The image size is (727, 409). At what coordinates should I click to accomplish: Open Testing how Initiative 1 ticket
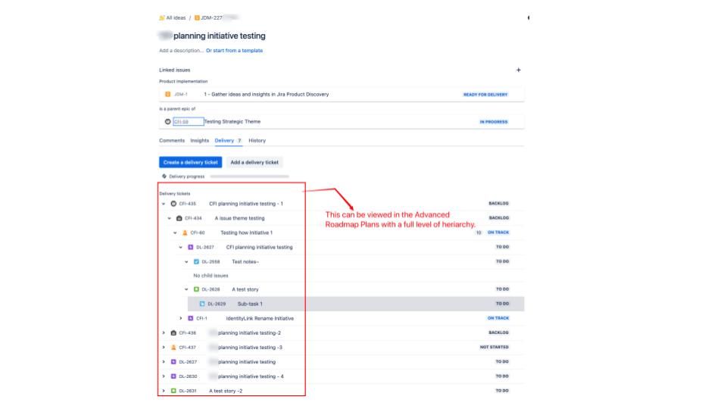tap(246, 233)
